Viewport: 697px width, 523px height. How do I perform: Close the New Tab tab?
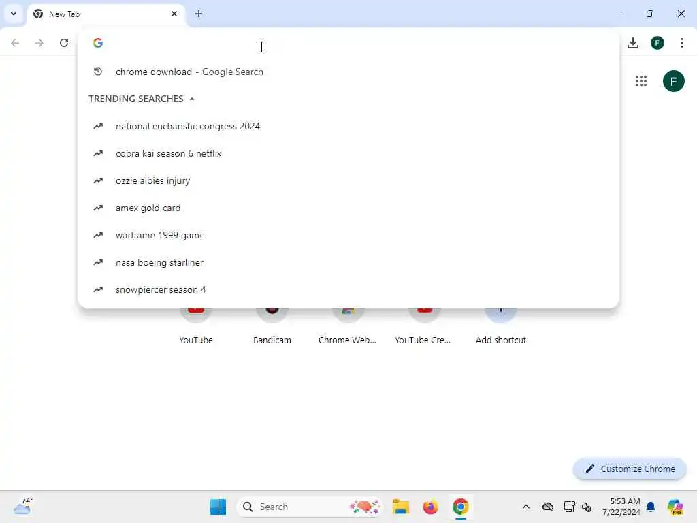(x=174, y=14)
